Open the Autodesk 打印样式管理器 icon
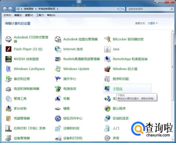Screen dimensions: 176x143 (x=9, y=39)
